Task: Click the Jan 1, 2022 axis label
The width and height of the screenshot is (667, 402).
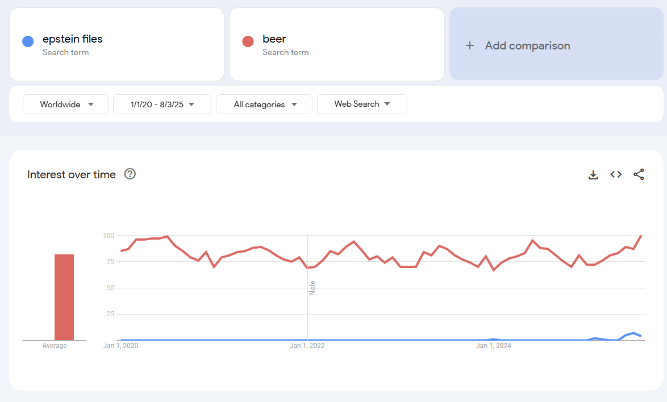Action: click(x=307, y=345)
